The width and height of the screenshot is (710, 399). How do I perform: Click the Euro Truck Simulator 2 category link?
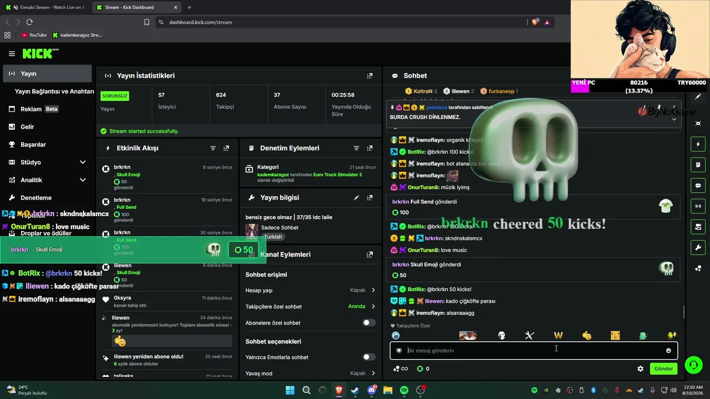(x=337, y=175)
